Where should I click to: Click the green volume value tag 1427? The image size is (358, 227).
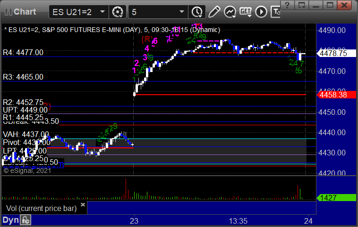(336, 198)
